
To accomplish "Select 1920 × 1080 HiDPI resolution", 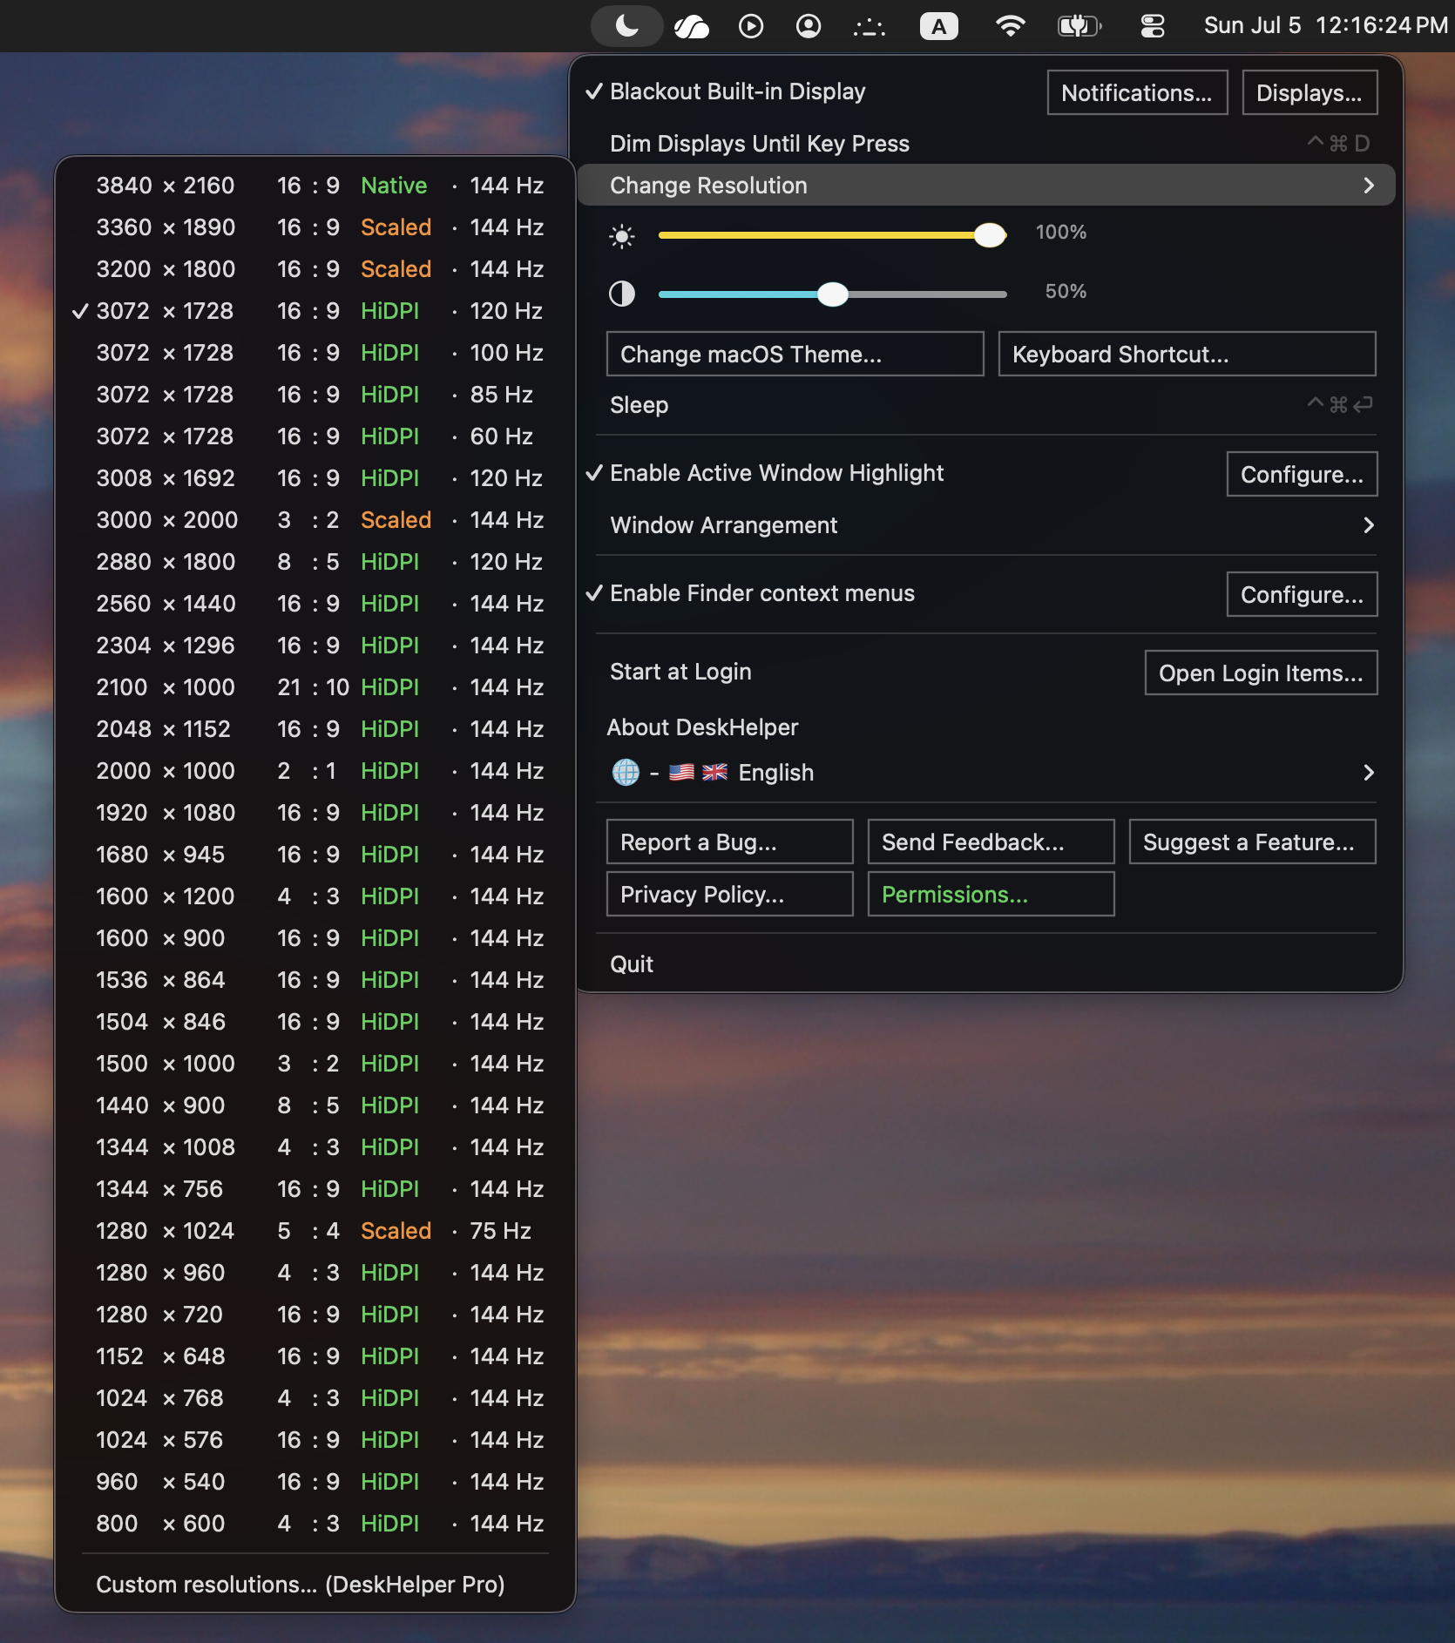I will 315,813.
